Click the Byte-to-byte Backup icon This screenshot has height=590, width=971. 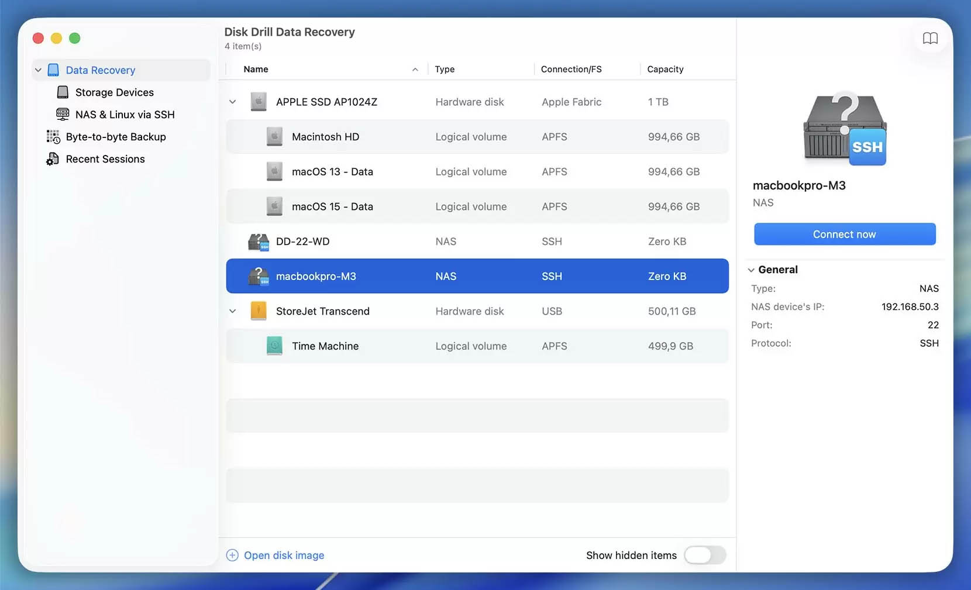click(53, 137)
